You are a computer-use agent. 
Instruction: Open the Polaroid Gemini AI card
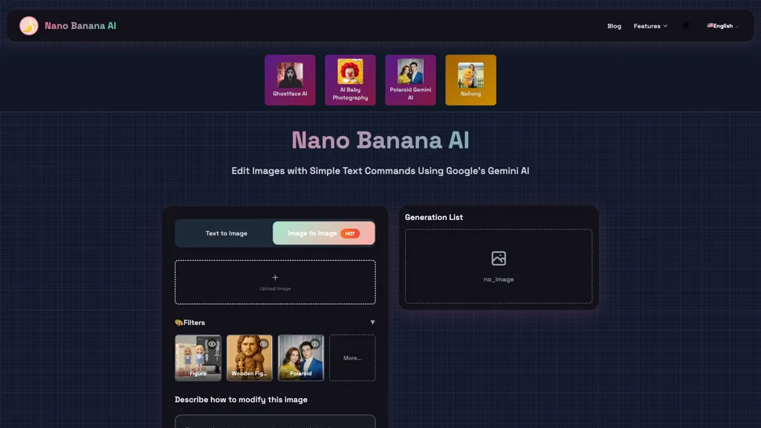coord(410,80)
